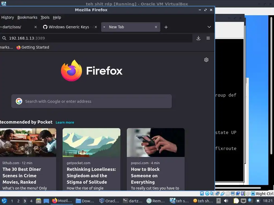Switch to the ~dartz/isos/ tab
Viewport: 274px width, 205px height.
(x=18, y=27)
